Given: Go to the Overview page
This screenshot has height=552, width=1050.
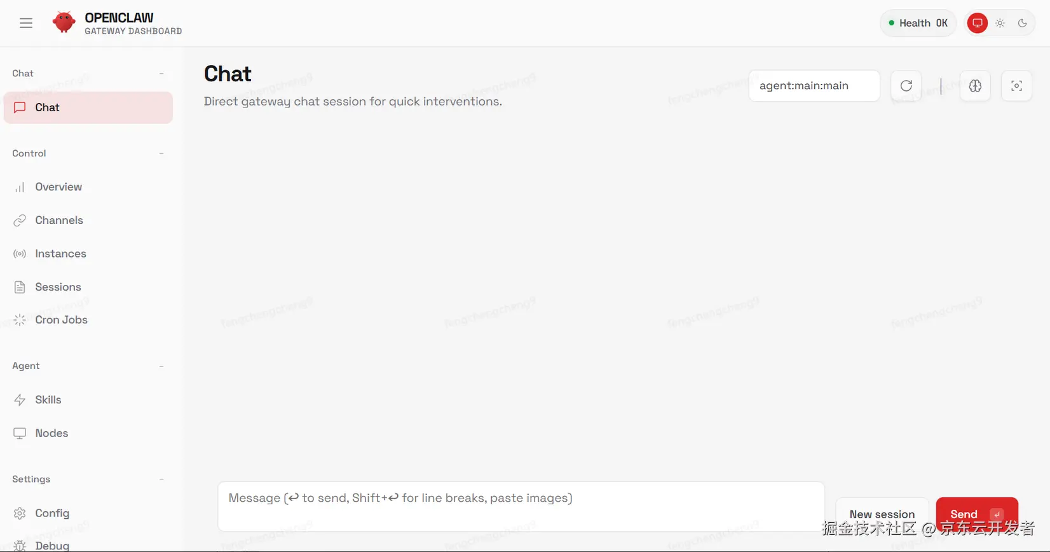Looking at the screenshot, I should [x=88, y=187].
